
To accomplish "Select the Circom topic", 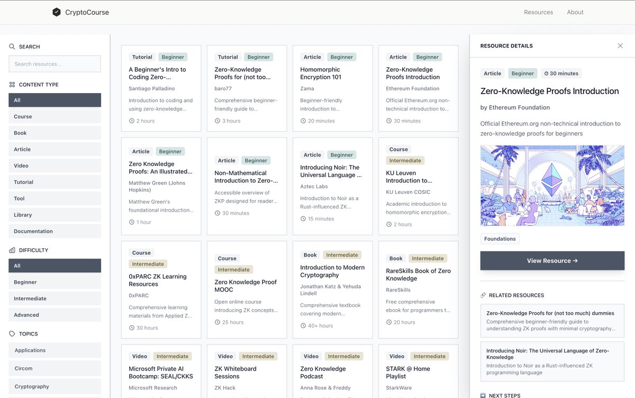I will [x=55, y=368].
